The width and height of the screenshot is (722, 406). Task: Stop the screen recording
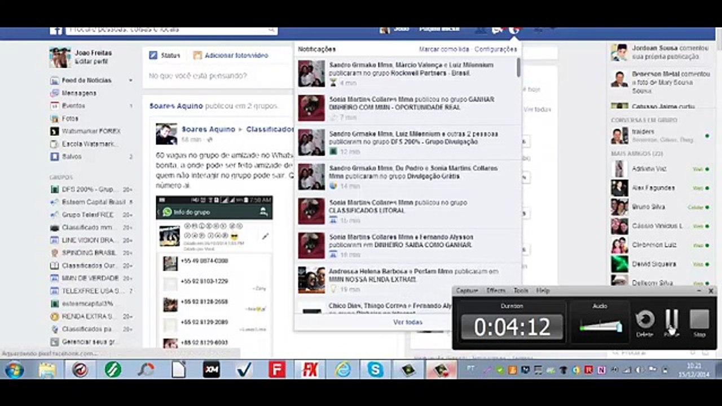tap(699, 323)
